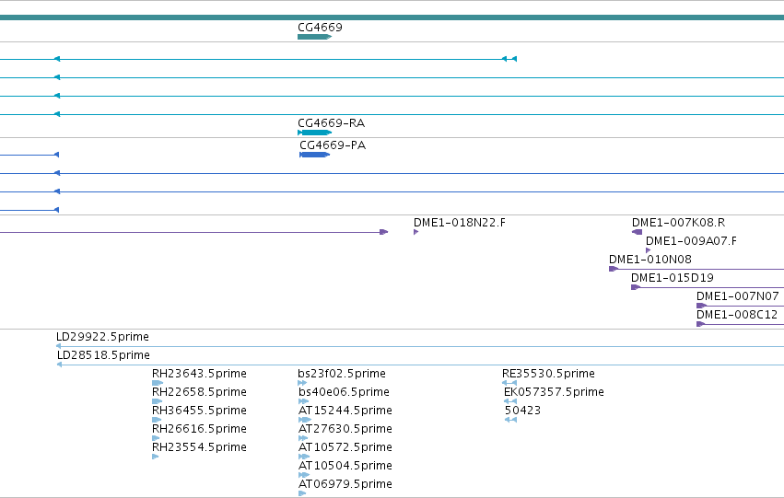Click the small DME1-018N22.F purple arrow
Screen dimensions: 784x498
pos(416,232)
